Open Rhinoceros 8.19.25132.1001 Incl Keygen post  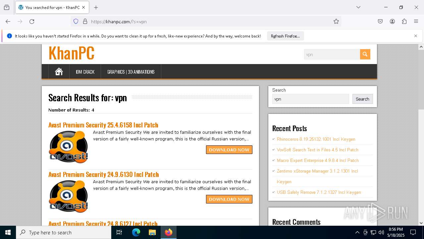pos(316,139)
